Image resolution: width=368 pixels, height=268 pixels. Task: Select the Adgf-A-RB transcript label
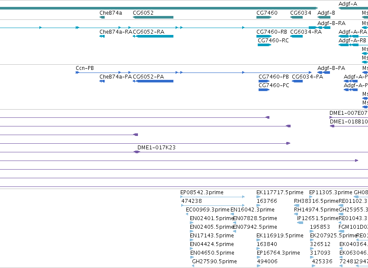pyautogui.click(x=352, y=41)
